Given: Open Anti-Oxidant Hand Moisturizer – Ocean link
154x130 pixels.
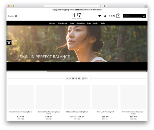Looking at the screenshot, I should point(133,113).
